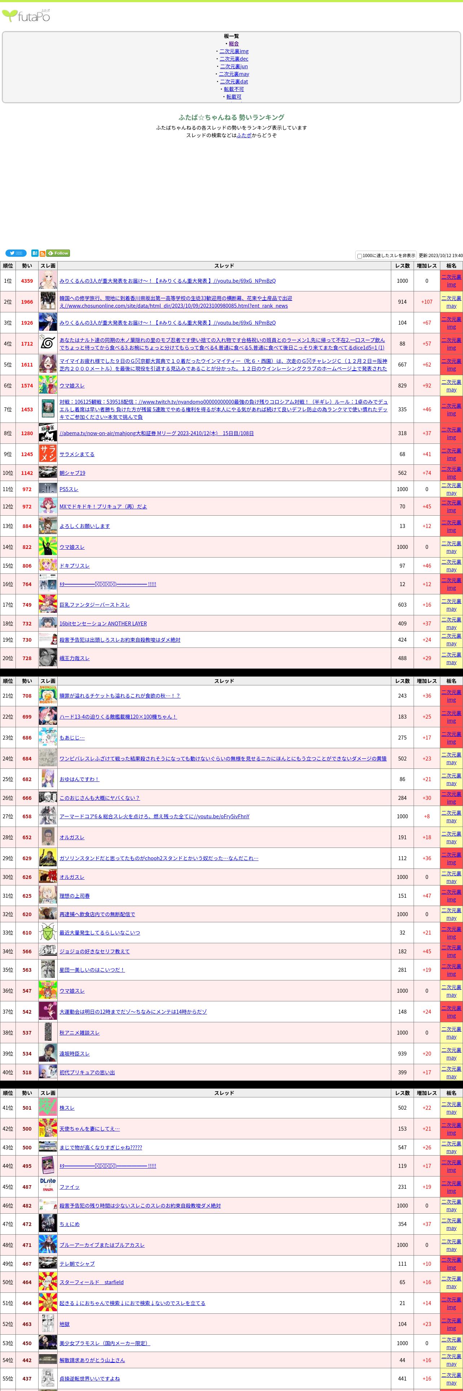
Task: Open 美少女プラモスレ（国内メーカー限定） thread
Action: tap(105, 1343)
